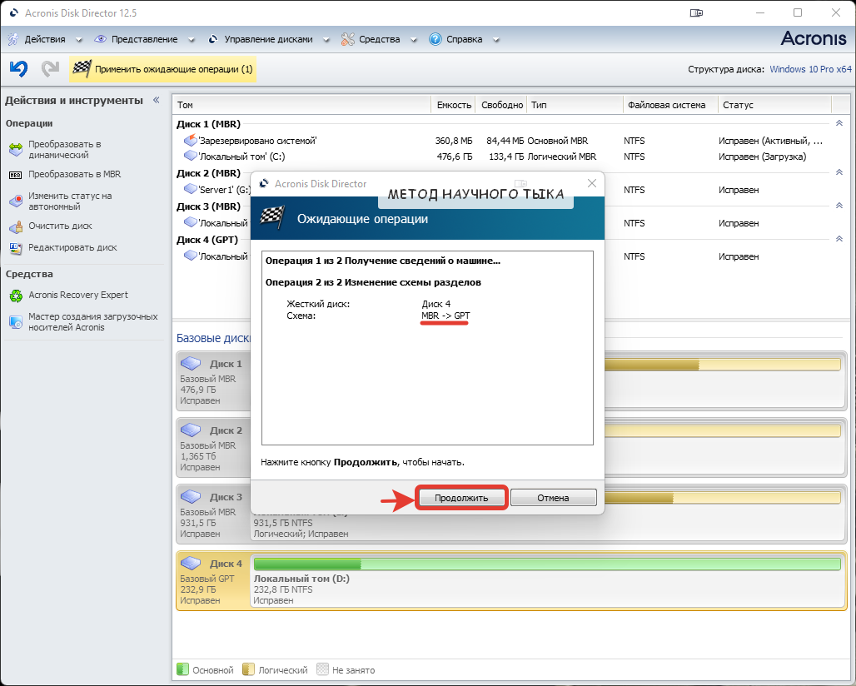Image resolution: width=856 pixels, height=686 pixels.
Task: Click the Справка question mark icon
Action: [435, 39]
